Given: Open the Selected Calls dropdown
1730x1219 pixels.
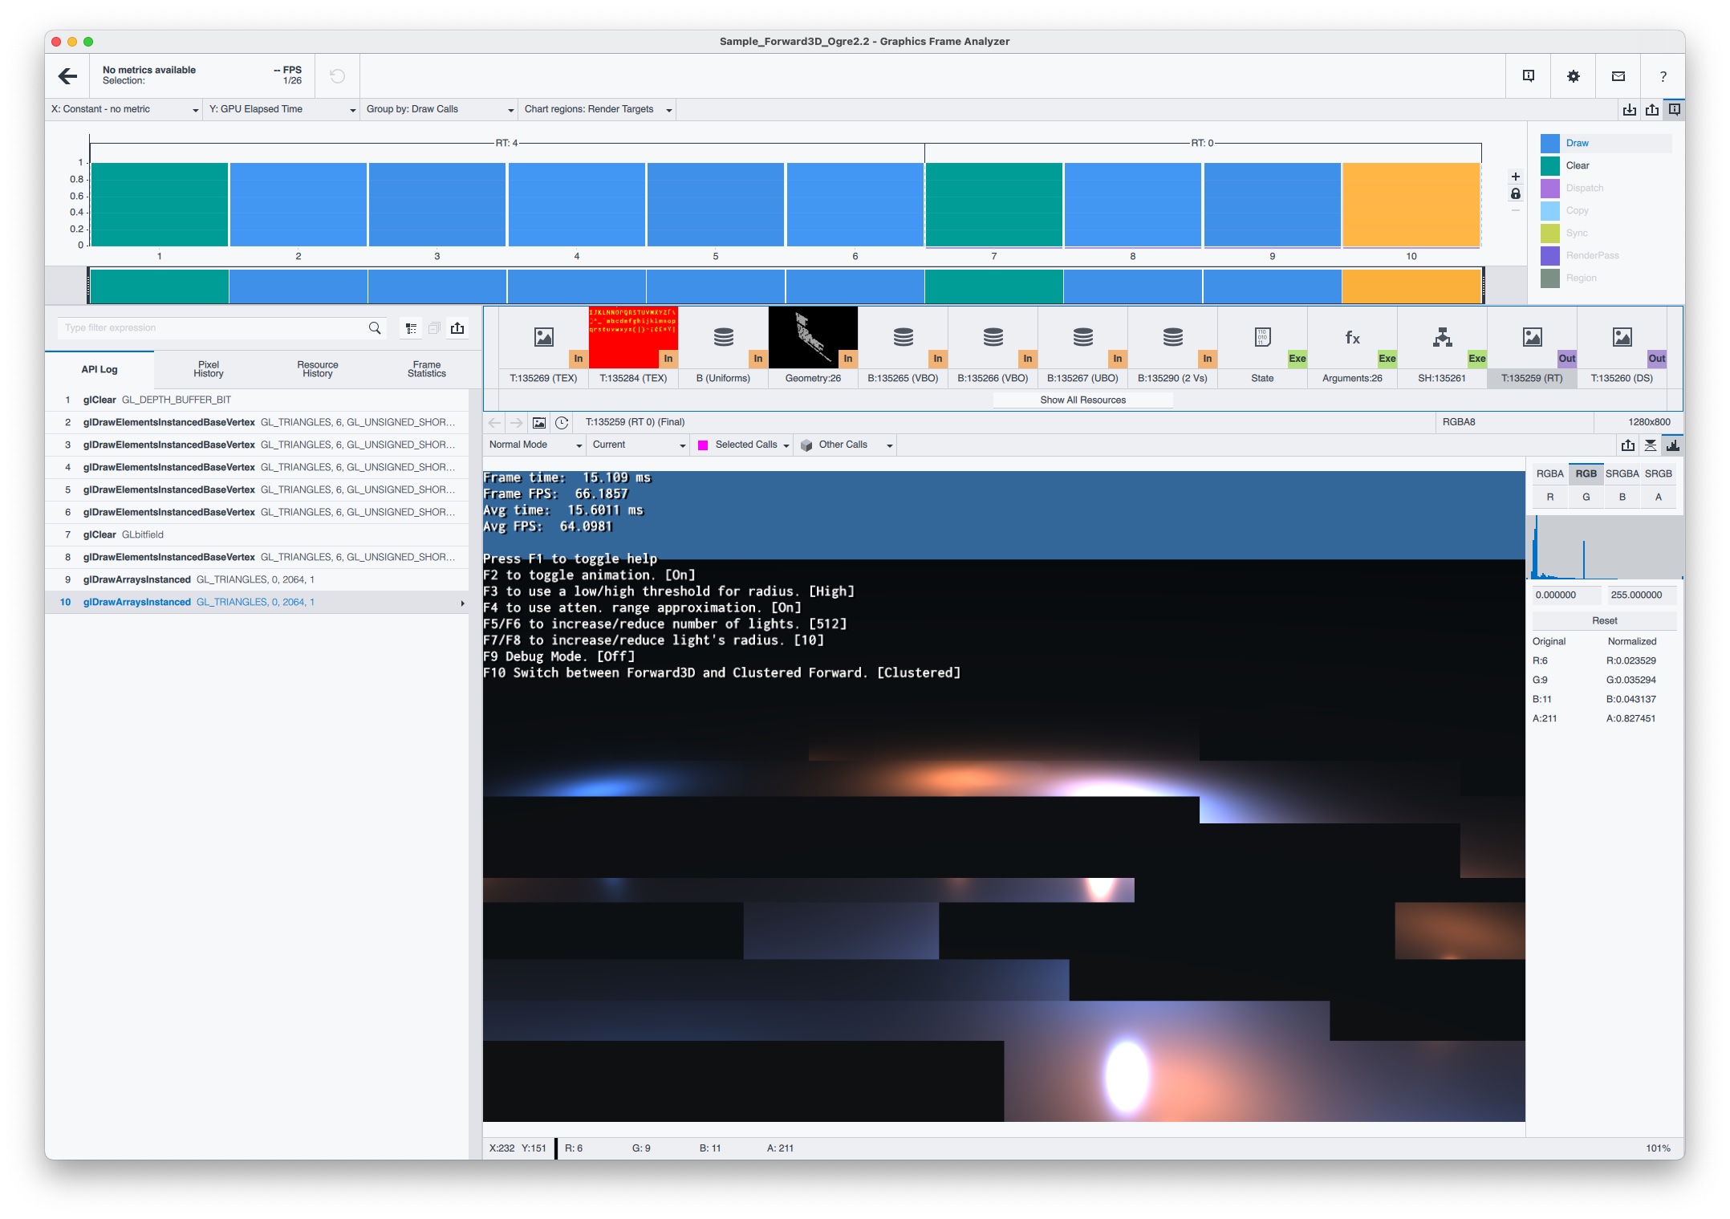Looking at the screenshot, I should (x=743, y=445).
